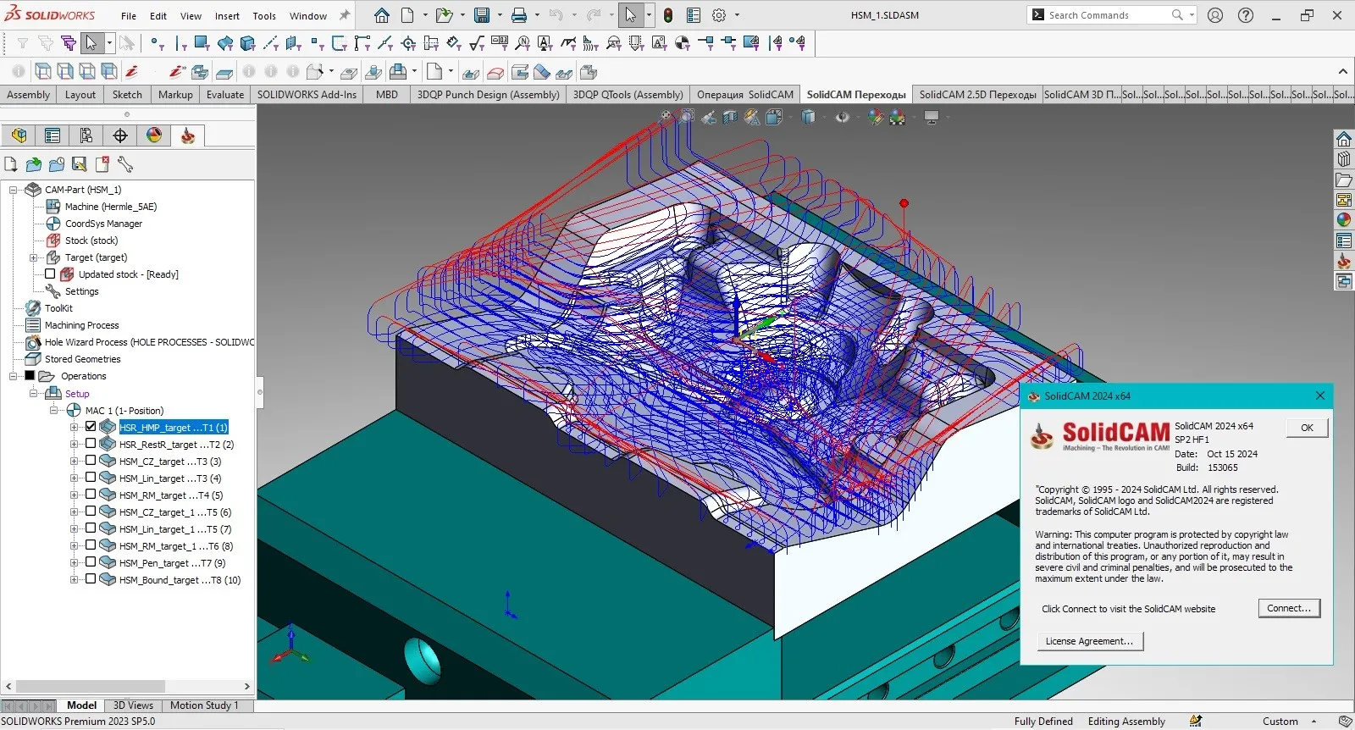Viewport: 1355px width, 730px height.
Task: Click the Zoom to Fit viewport icon
Action: 666,117
